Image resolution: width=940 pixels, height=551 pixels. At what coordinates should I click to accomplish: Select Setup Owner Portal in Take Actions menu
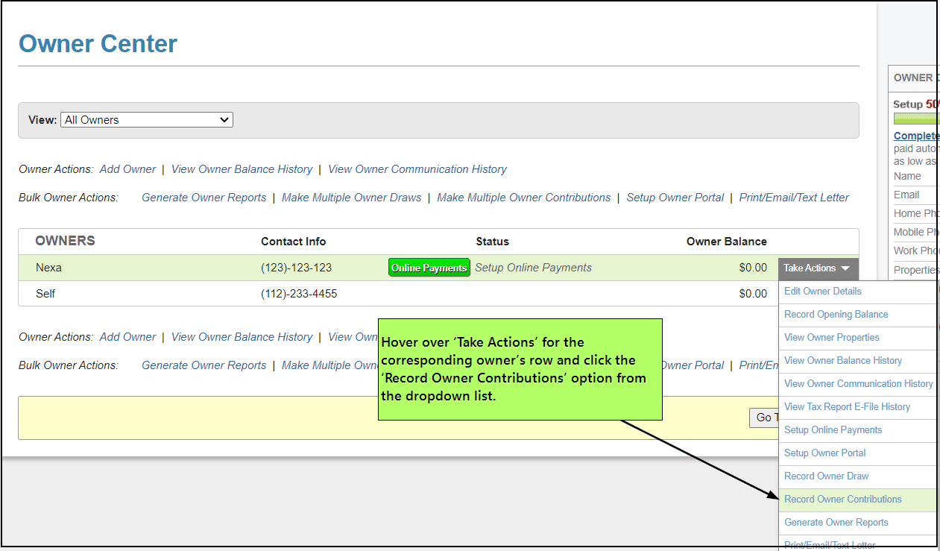[824, 453]
